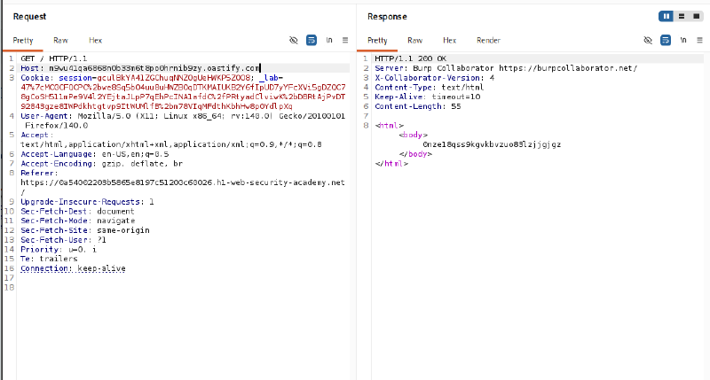The height and width of the screenshot is (380, 710).
Task: Click the Sec-Fetch-Mode navigate header
Action: [x=77, y=221]
